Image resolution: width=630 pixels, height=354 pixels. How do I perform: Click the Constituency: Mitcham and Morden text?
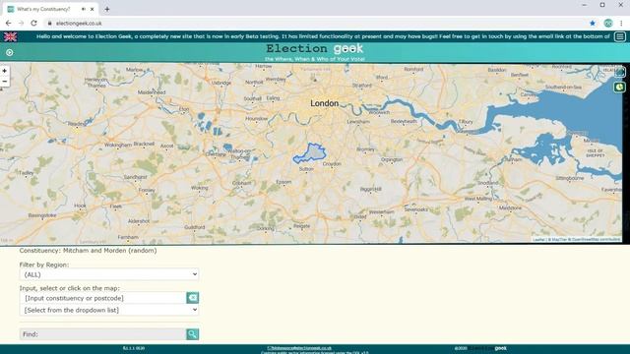point(88,251)
